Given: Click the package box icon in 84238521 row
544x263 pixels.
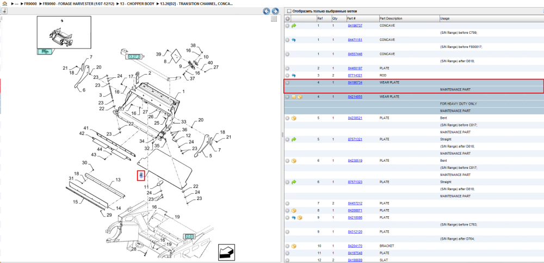Looking at the screenshot, I should click(294, 118).
